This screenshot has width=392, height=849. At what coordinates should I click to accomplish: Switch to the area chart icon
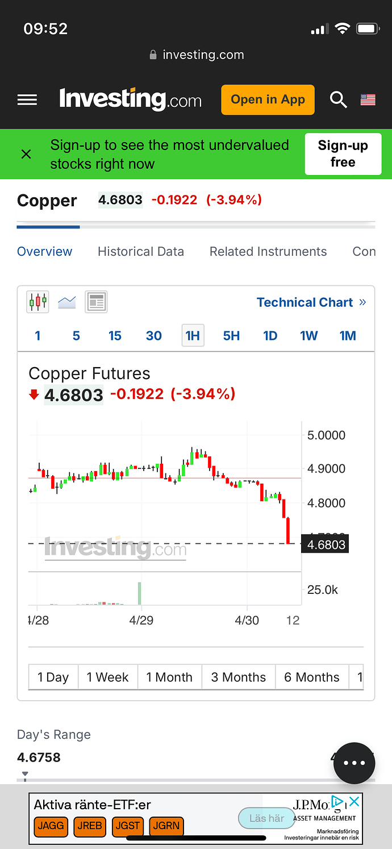67,302
